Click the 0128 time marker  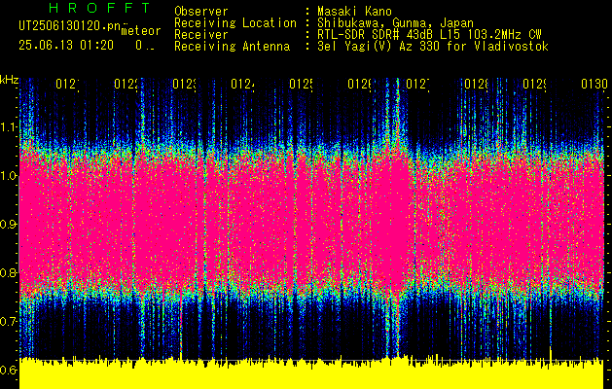(477, 84)
